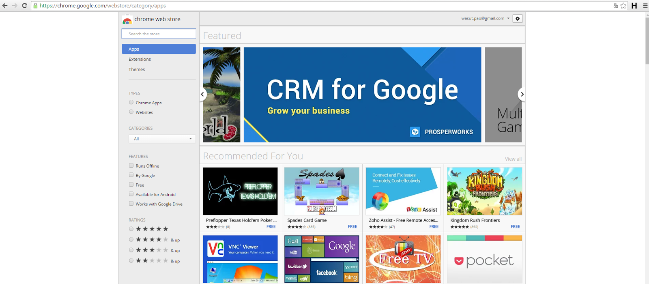Select the three stars & up rating
Viewport: 649px width, 284px height.
(131, 250)
